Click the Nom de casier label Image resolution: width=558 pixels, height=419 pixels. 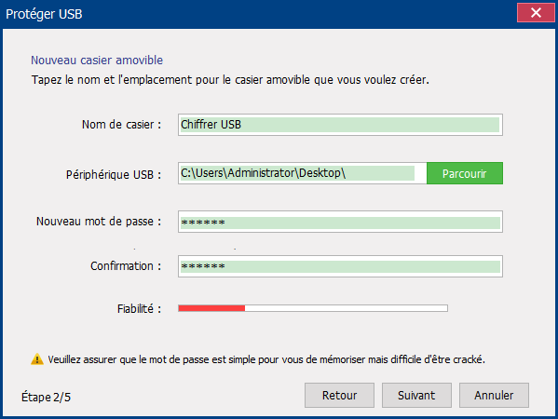click(121, 125)
